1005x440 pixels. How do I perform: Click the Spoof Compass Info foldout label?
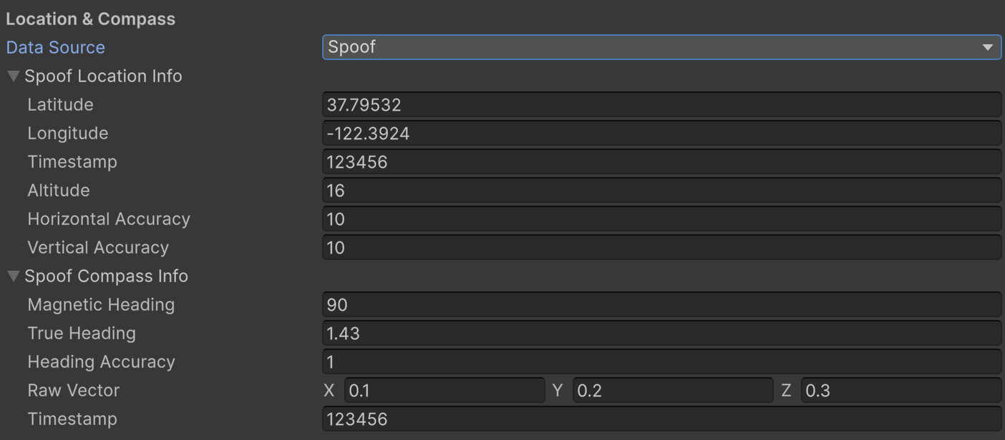[107, 276]
